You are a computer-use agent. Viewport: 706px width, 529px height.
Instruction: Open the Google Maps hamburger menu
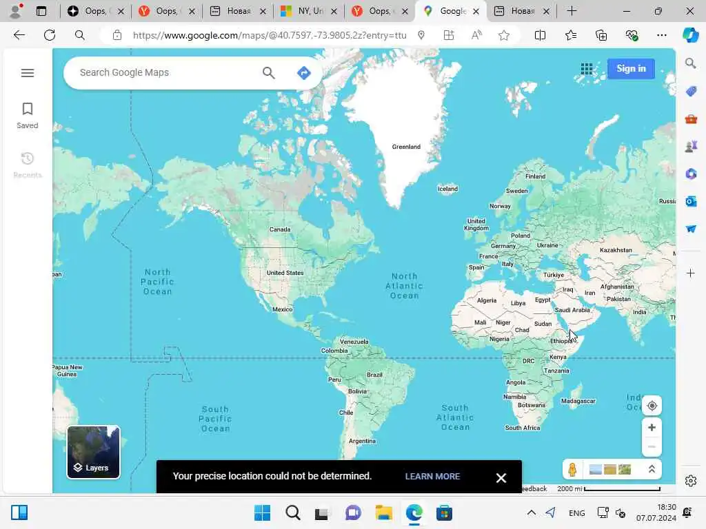pyautogui.click(x=28, y=73)
